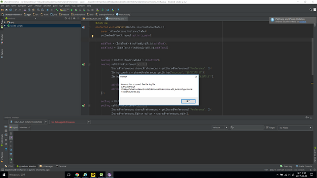This screenshot has height=178, width=317.
Task: Open the device selector dropdown
Action: click(28, 122)
